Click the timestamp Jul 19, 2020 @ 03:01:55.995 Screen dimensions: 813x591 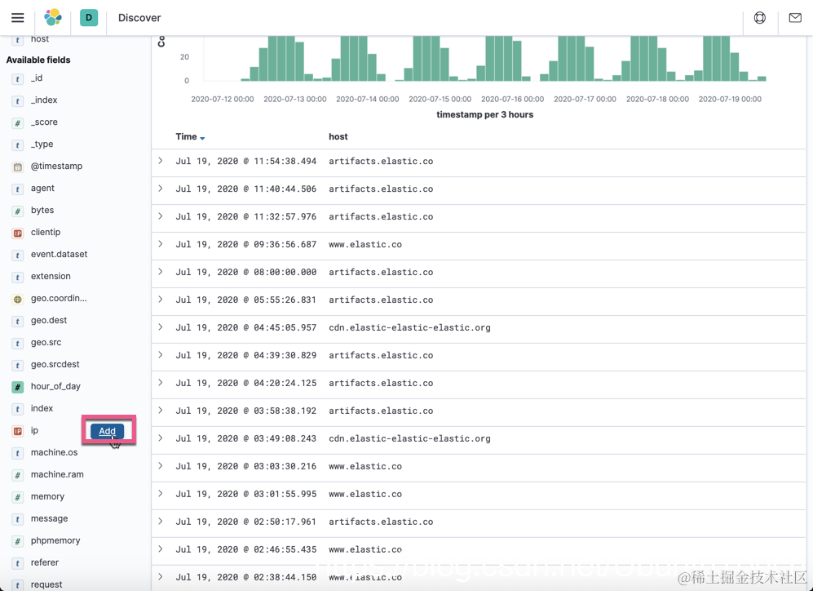coord(245,494)
